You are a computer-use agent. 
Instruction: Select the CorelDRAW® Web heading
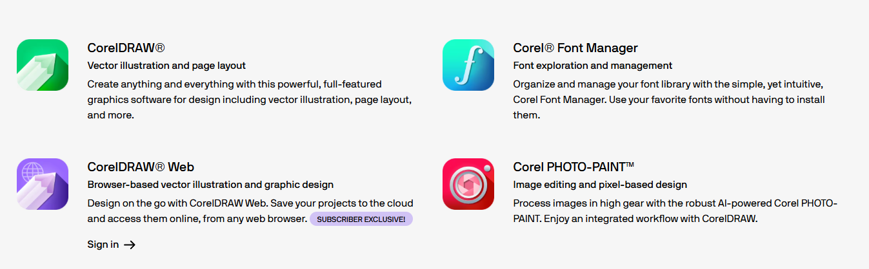(141, 167)
